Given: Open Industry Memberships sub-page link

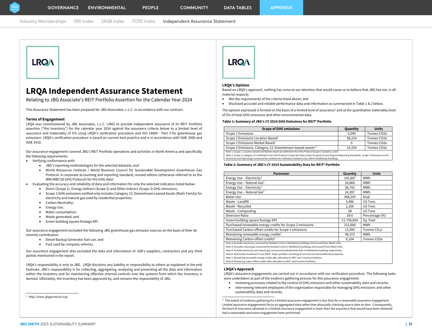Looking at the screenshot, I should click(43, 21).
